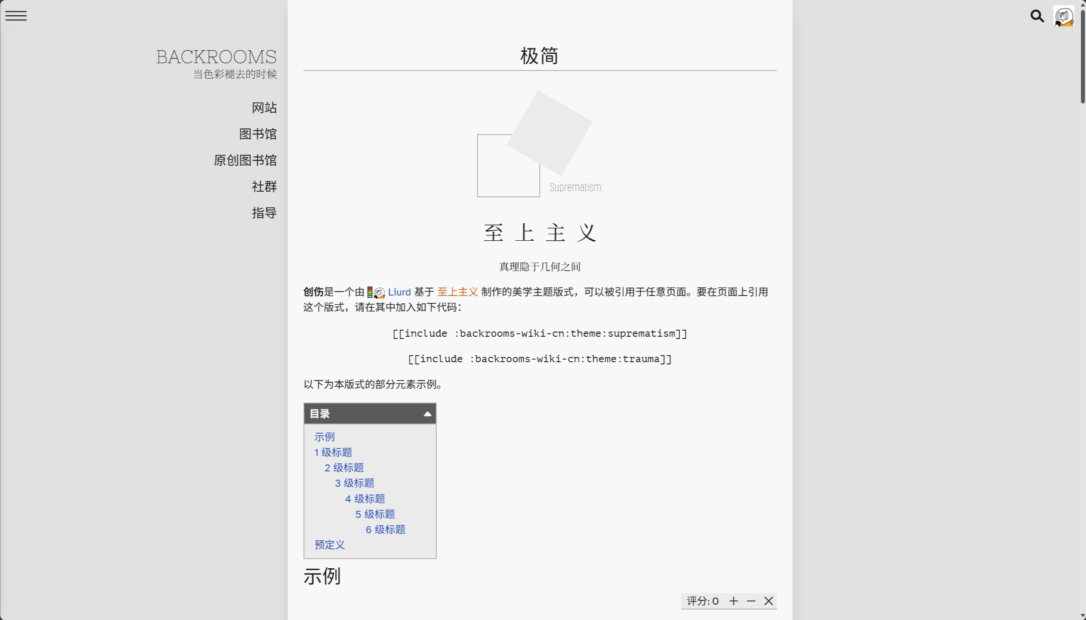Click the BACKROOMS site title

click(216, 57)
